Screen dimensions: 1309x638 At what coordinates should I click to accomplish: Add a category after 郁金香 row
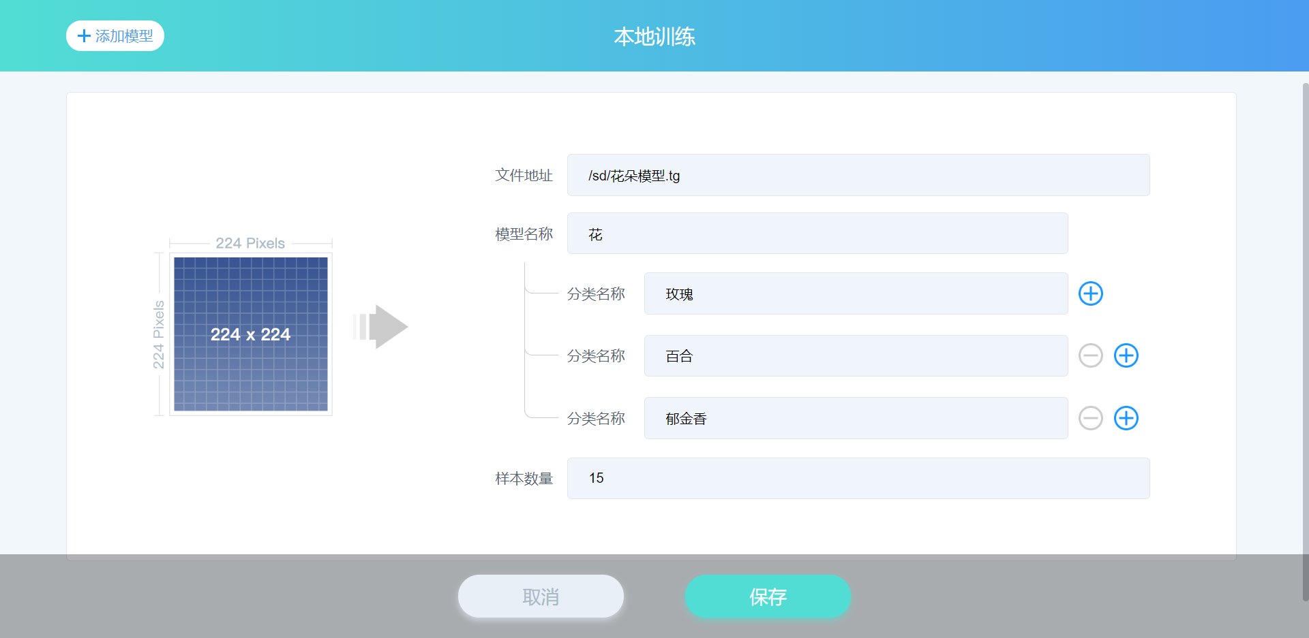pos(1126,418)
